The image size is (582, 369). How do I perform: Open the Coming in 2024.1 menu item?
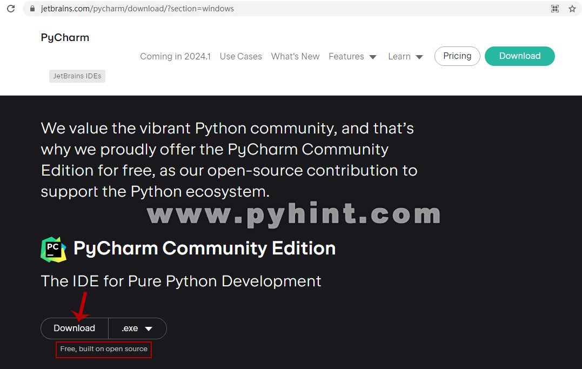pos(175,56)
